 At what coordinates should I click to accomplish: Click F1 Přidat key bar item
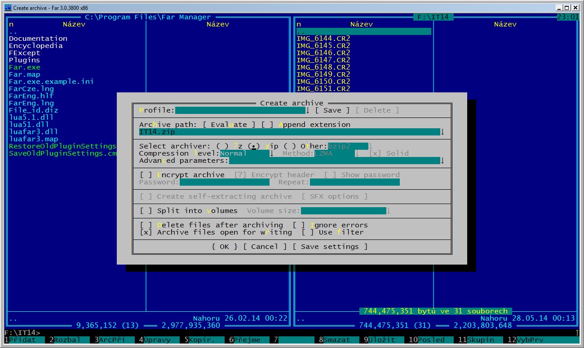(25, 340)
